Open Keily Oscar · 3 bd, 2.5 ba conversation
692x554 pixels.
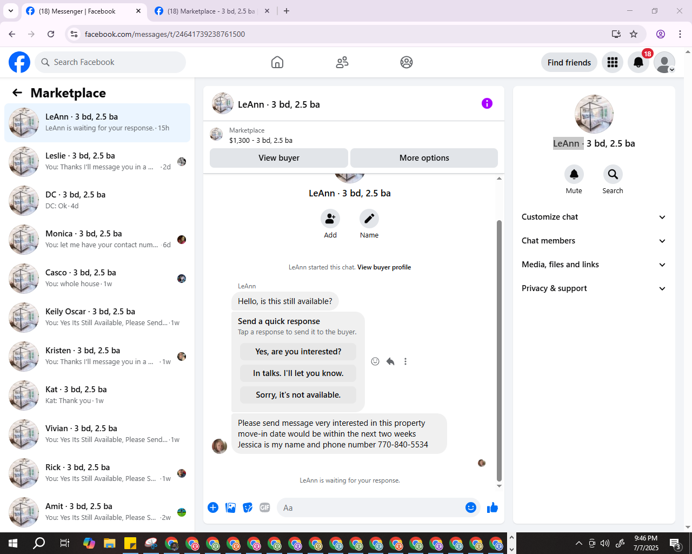[97, 318]
